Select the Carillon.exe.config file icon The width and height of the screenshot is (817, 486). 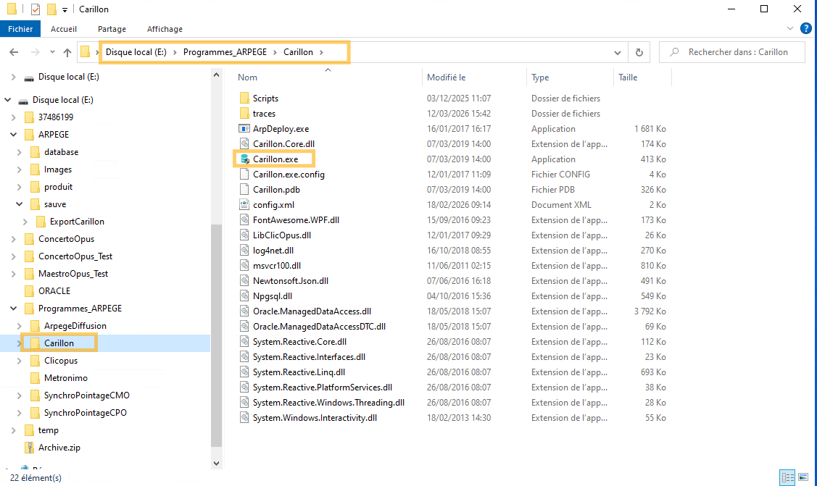click(244, 175)
